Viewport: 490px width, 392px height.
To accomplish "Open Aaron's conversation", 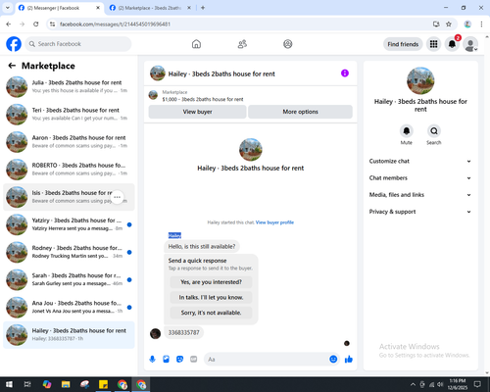I will (69, 142).
